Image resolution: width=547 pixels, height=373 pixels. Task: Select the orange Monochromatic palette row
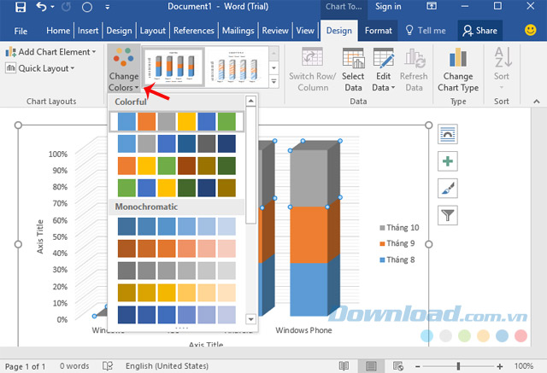177,248
